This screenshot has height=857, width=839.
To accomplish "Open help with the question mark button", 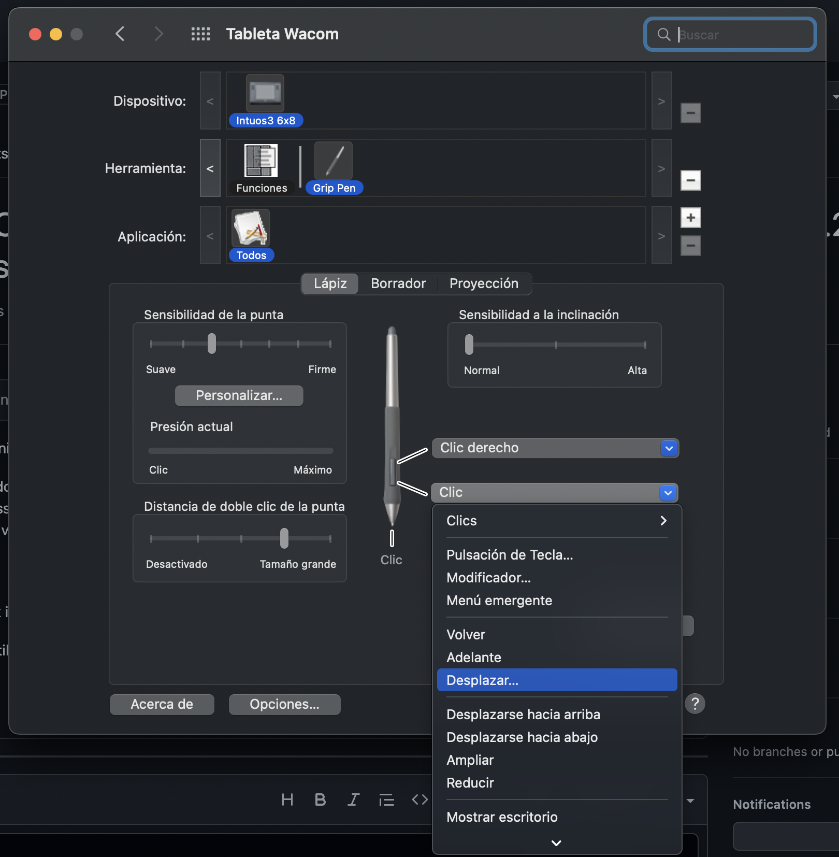I will pos(695,704).
